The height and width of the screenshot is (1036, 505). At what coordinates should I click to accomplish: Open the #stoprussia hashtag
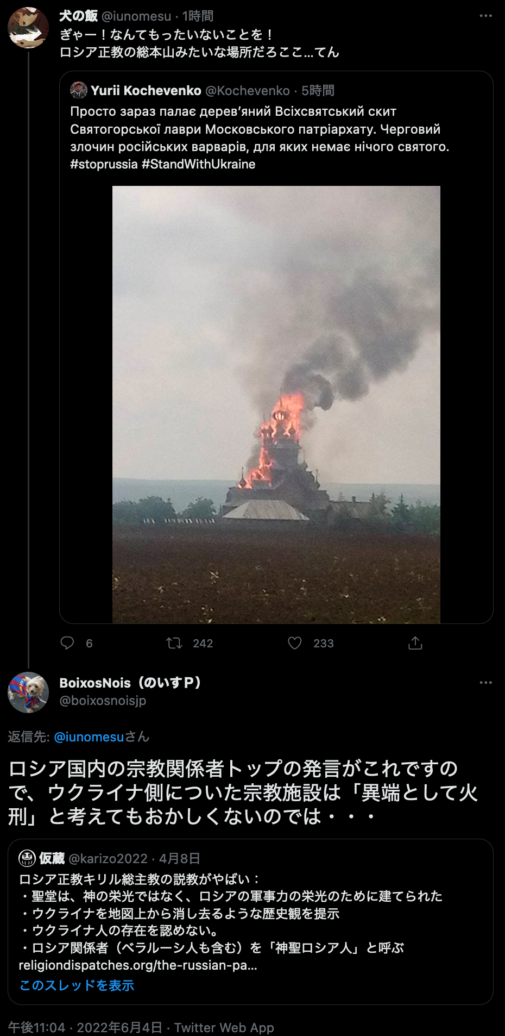point(104,164)
